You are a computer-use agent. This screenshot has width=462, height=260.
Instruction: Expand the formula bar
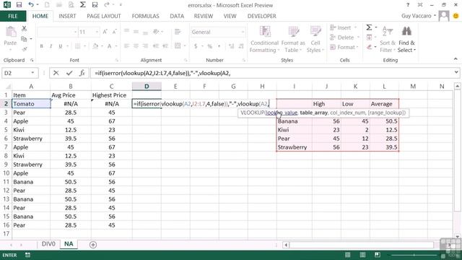click(456, 72)
